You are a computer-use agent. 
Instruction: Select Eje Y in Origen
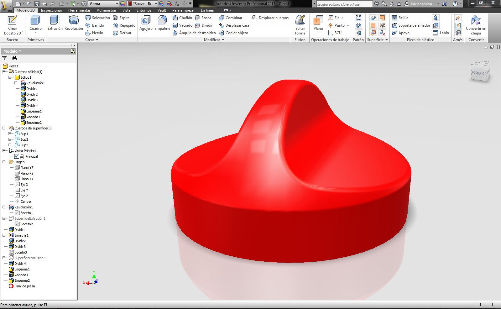tap(22, 190)
